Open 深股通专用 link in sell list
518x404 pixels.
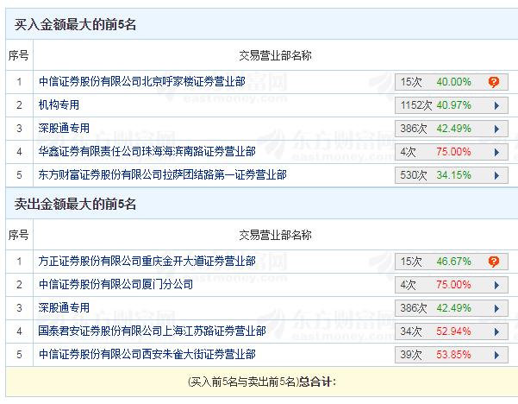tap(64, 307)
